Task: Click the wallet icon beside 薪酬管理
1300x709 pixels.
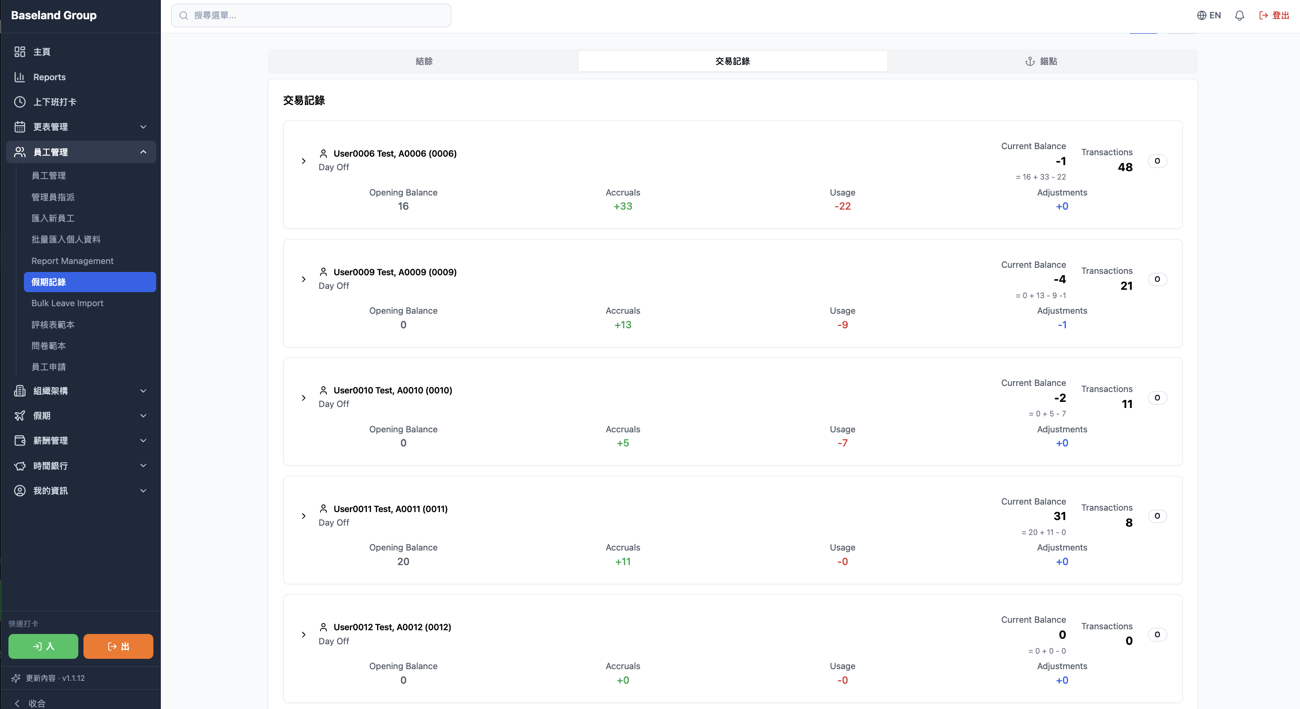Action: click(x=20, y=440)
